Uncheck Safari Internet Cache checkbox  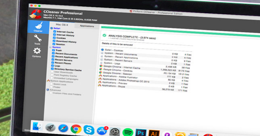[x=55, y=32]
